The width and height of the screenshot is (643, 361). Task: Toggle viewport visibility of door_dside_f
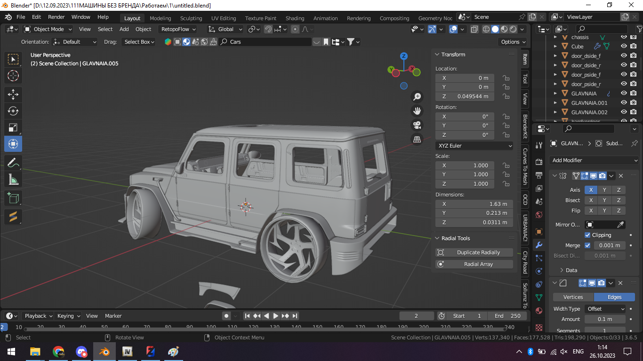point(624,56)
